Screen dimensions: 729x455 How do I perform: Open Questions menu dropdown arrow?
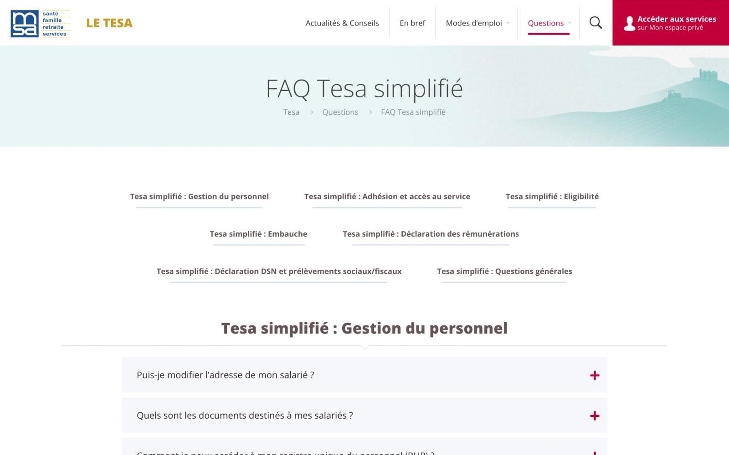click(569, 23)
